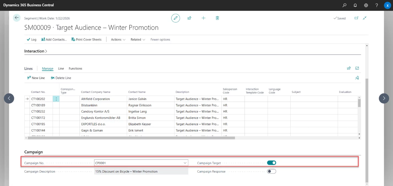393x186 pixels.
Task: Expand the Actions menu
Action: [x=118, y=40]
